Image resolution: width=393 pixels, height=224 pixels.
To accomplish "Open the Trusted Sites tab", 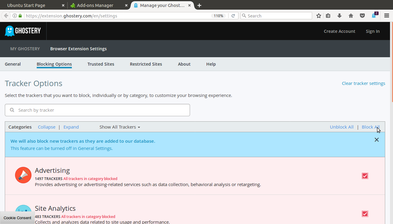I will 101,64.
